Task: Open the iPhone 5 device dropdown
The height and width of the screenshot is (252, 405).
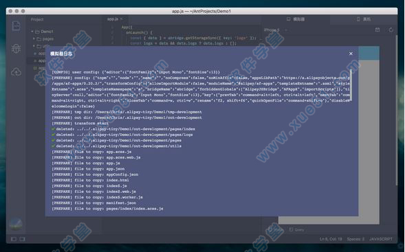Action: [x=275, y=30]
